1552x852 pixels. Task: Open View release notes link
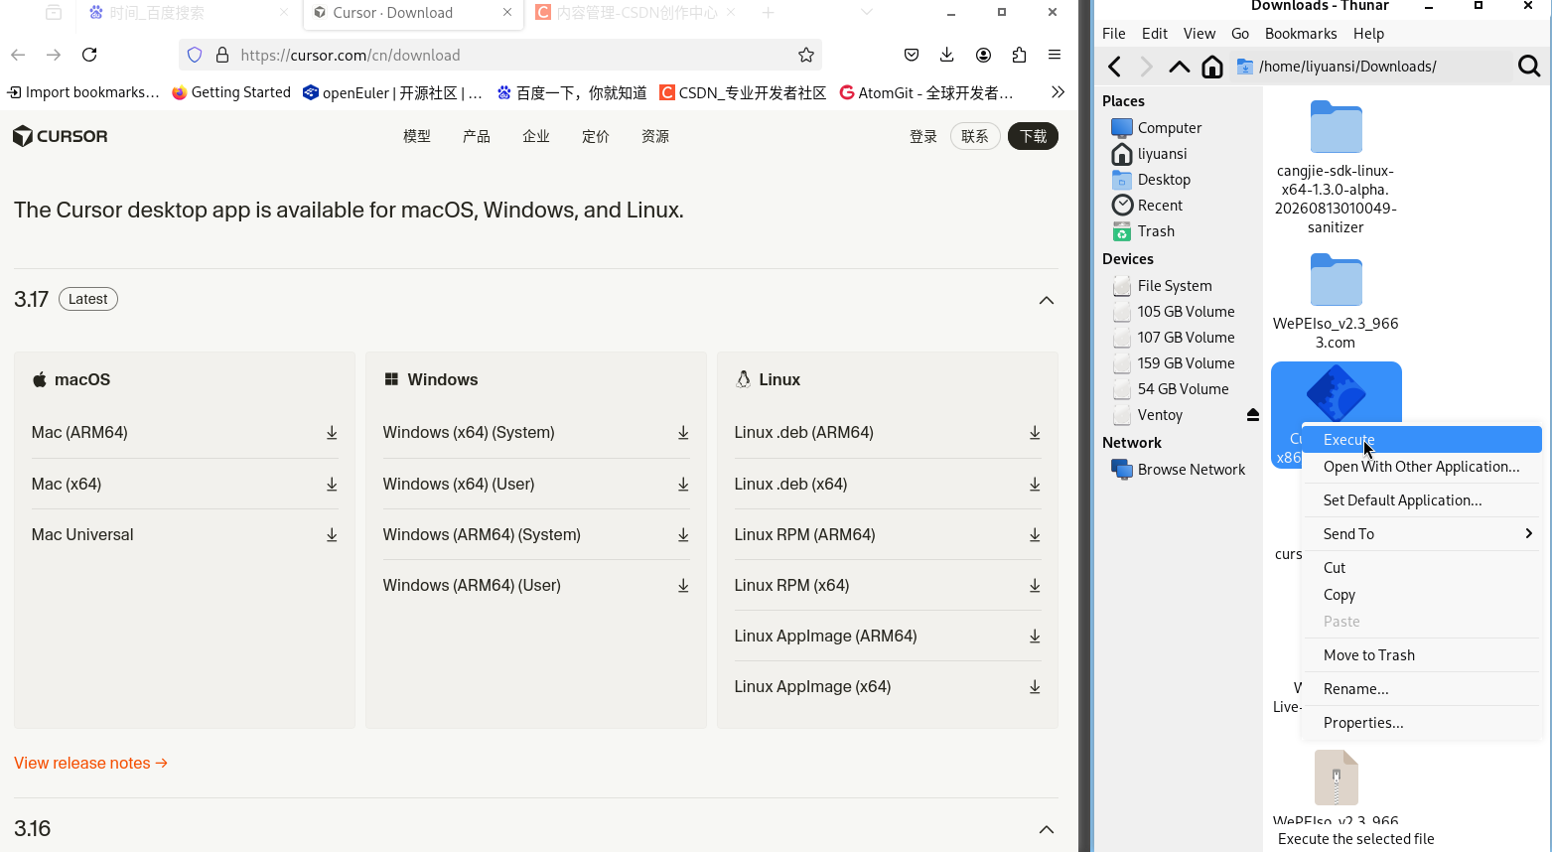[x=90, y=764]
